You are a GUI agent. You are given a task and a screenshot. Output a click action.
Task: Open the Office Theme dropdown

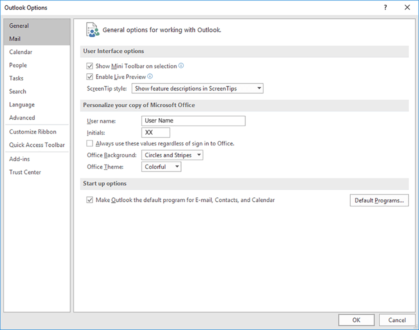(161, 167)
